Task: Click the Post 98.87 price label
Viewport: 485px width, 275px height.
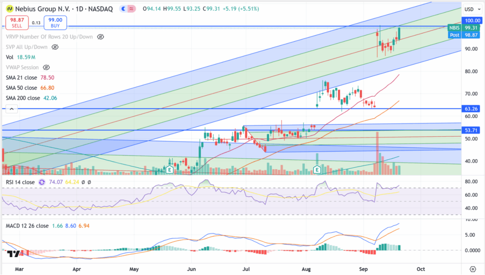Action: click(465, 35)
